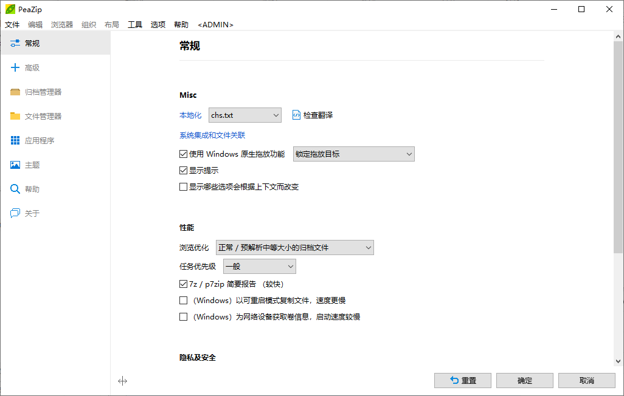
Task: Uncheck 使用 Windows 原生拖放功能
Action: tap(184, 154)
